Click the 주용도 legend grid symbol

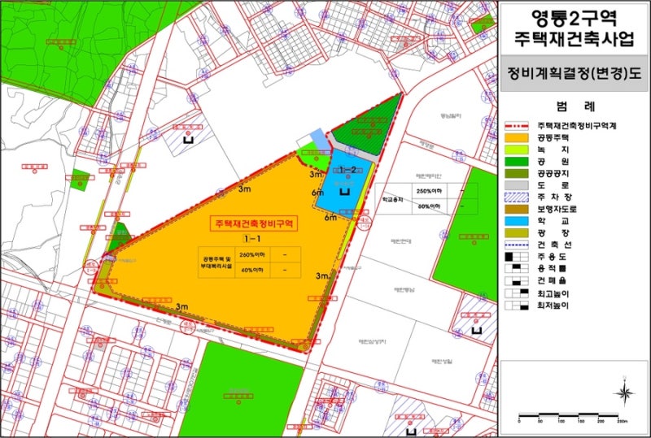coord(517,257)
